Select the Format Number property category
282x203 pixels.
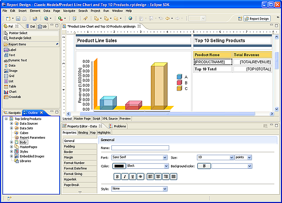tap(80, 163)
